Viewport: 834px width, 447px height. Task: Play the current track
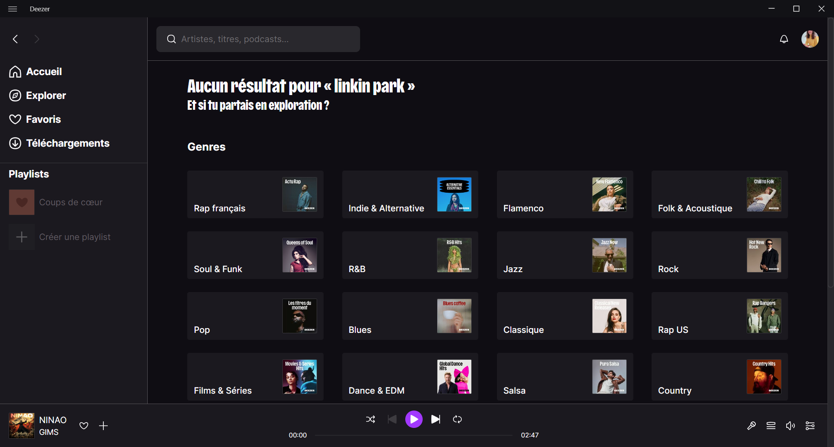[x=414, y=419]
